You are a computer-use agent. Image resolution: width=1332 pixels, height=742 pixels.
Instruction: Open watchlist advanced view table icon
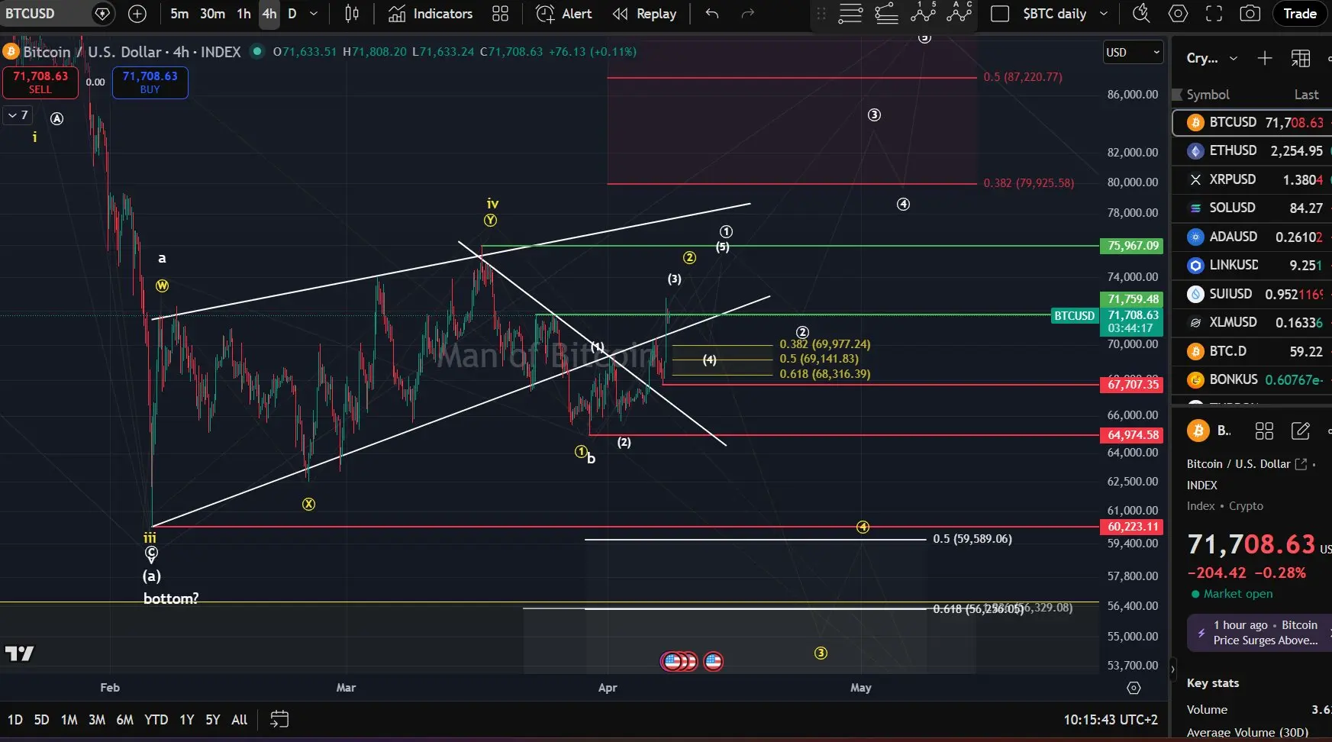tap(1301, 58)
